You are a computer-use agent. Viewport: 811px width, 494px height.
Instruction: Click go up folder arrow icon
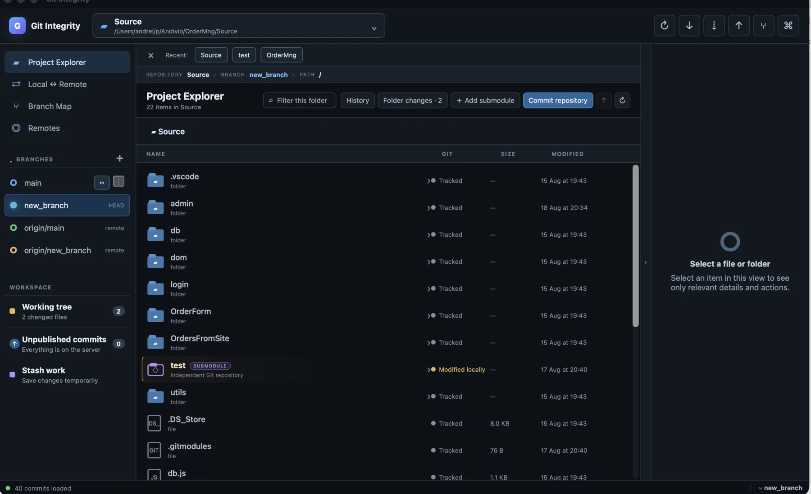click(604, 100)
